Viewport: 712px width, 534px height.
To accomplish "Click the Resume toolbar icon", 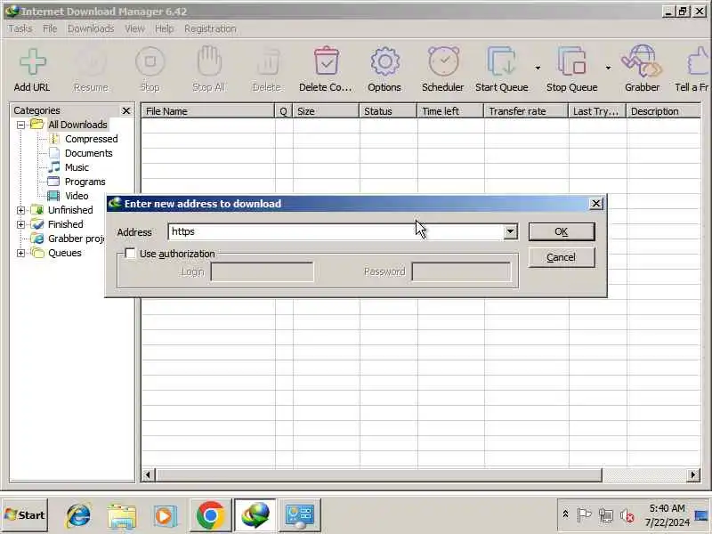I will pos(91,61).
